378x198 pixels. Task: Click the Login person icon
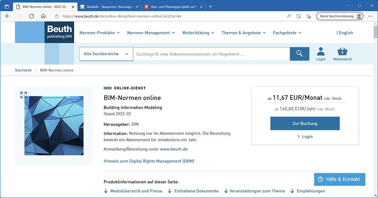pyautogui.click(x=320, y=52)
